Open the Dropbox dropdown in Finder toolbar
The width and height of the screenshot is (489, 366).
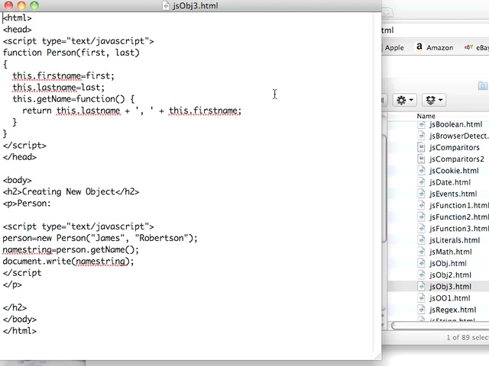click(434, 100)
